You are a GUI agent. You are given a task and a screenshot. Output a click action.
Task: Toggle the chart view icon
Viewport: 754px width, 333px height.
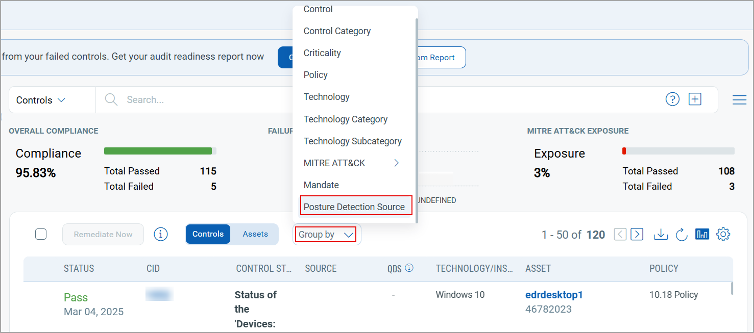702,235
